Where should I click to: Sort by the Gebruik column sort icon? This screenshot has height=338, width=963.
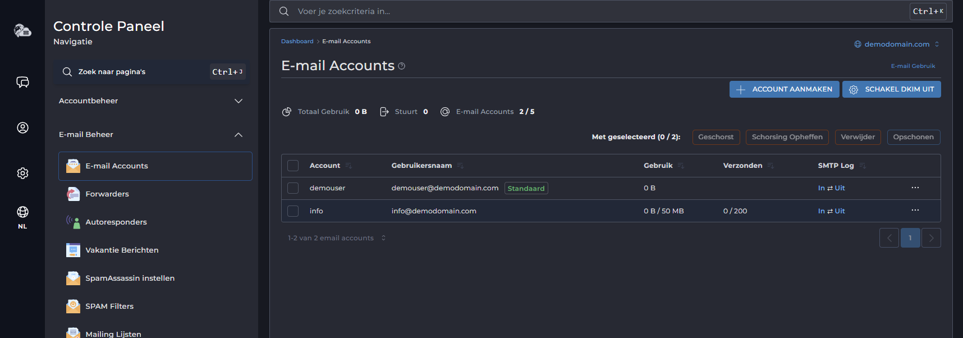click(681, 166)
